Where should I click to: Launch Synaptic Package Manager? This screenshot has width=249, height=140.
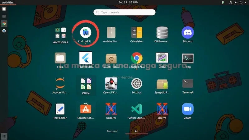162,83
